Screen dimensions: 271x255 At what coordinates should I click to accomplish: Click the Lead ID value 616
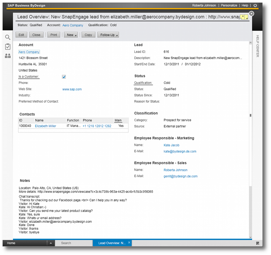pyautogui.click(x=166, y=52)
